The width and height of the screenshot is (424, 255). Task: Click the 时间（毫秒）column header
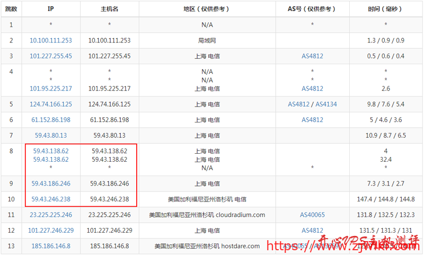385,9
